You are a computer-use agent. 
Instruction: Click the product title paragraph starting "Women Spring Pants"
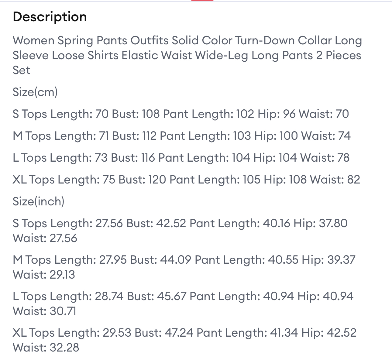pos(187,55)
